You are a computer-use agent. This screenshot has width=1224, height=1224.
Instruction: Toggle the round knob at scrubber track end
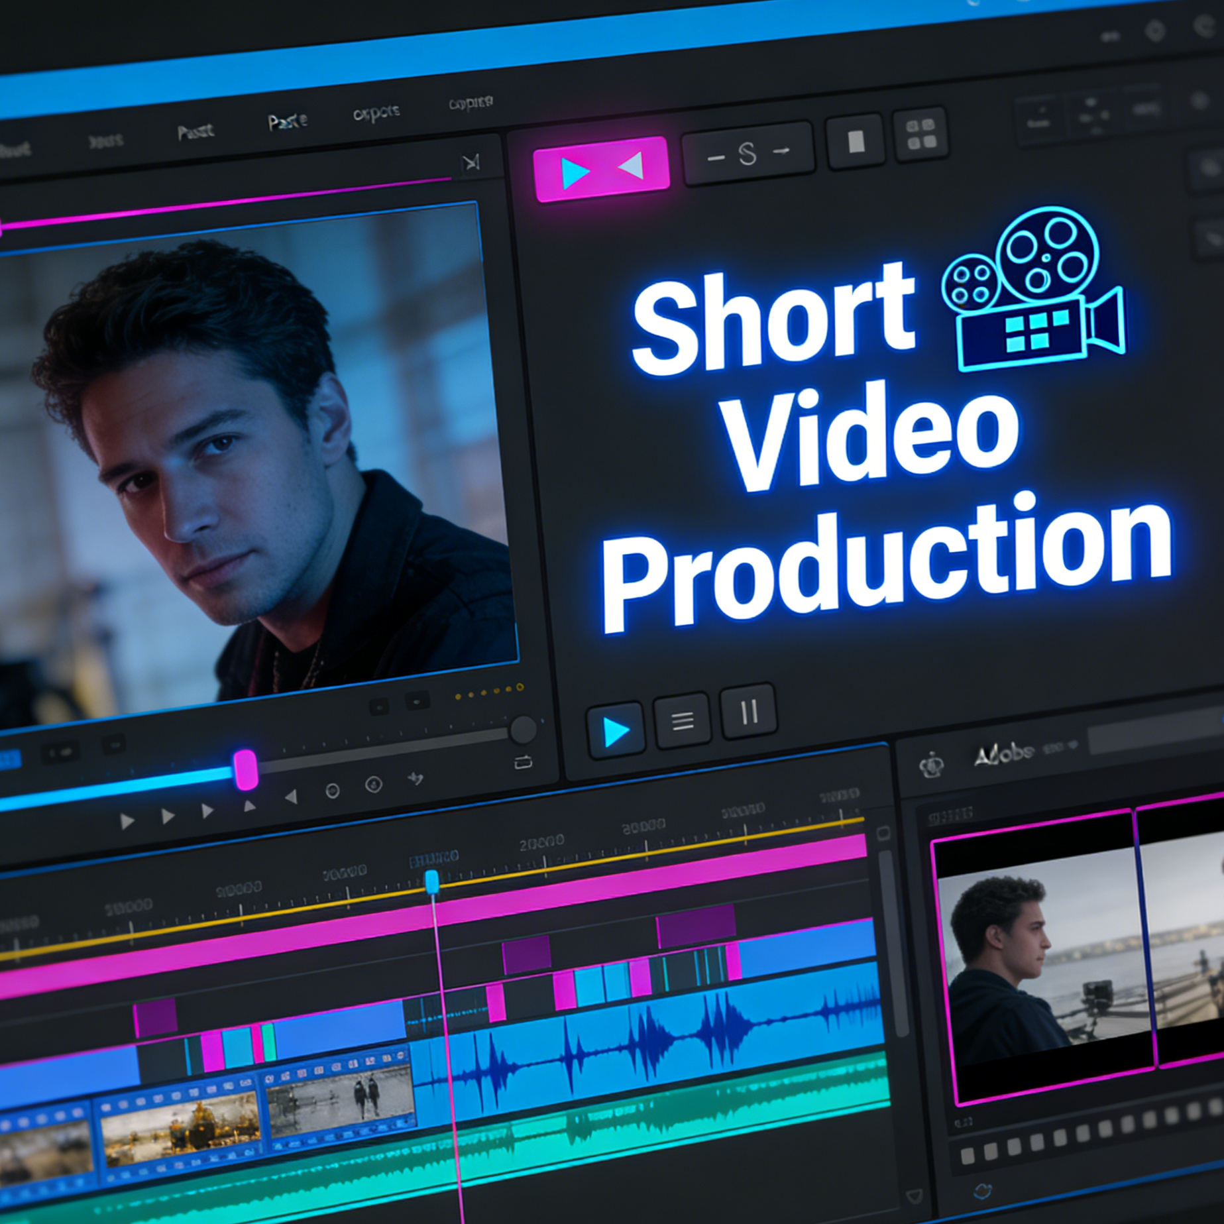[x=523, y=730]
